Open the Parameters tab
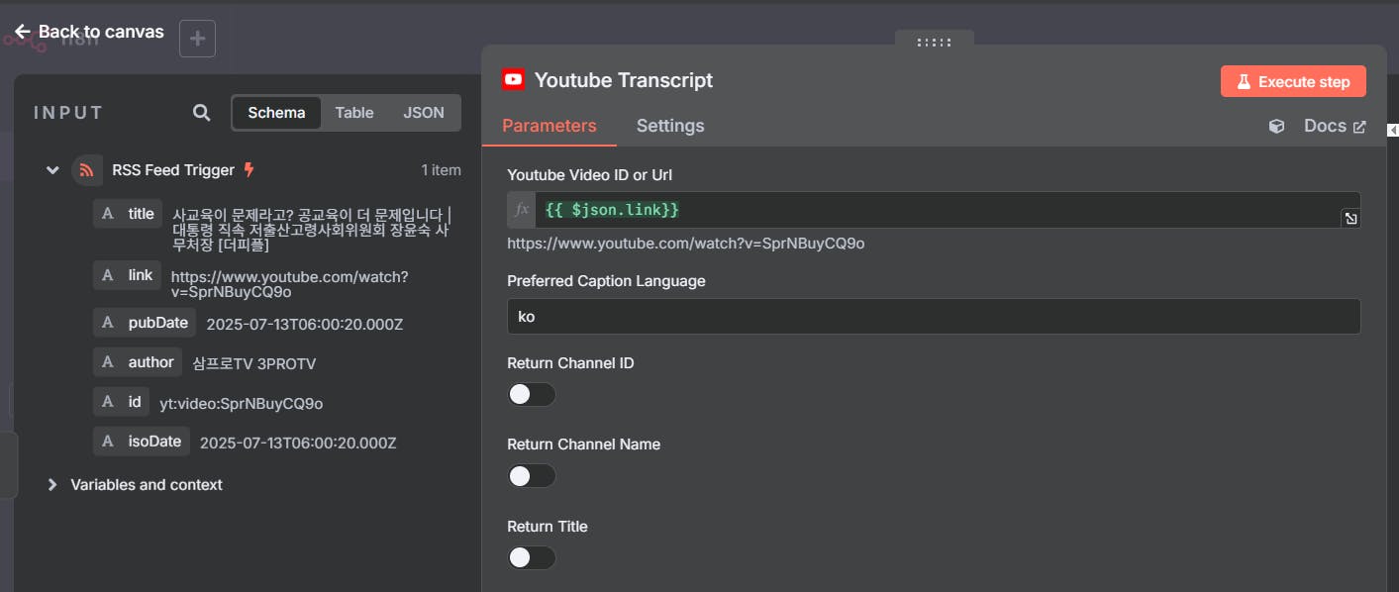 click(550, 126)
